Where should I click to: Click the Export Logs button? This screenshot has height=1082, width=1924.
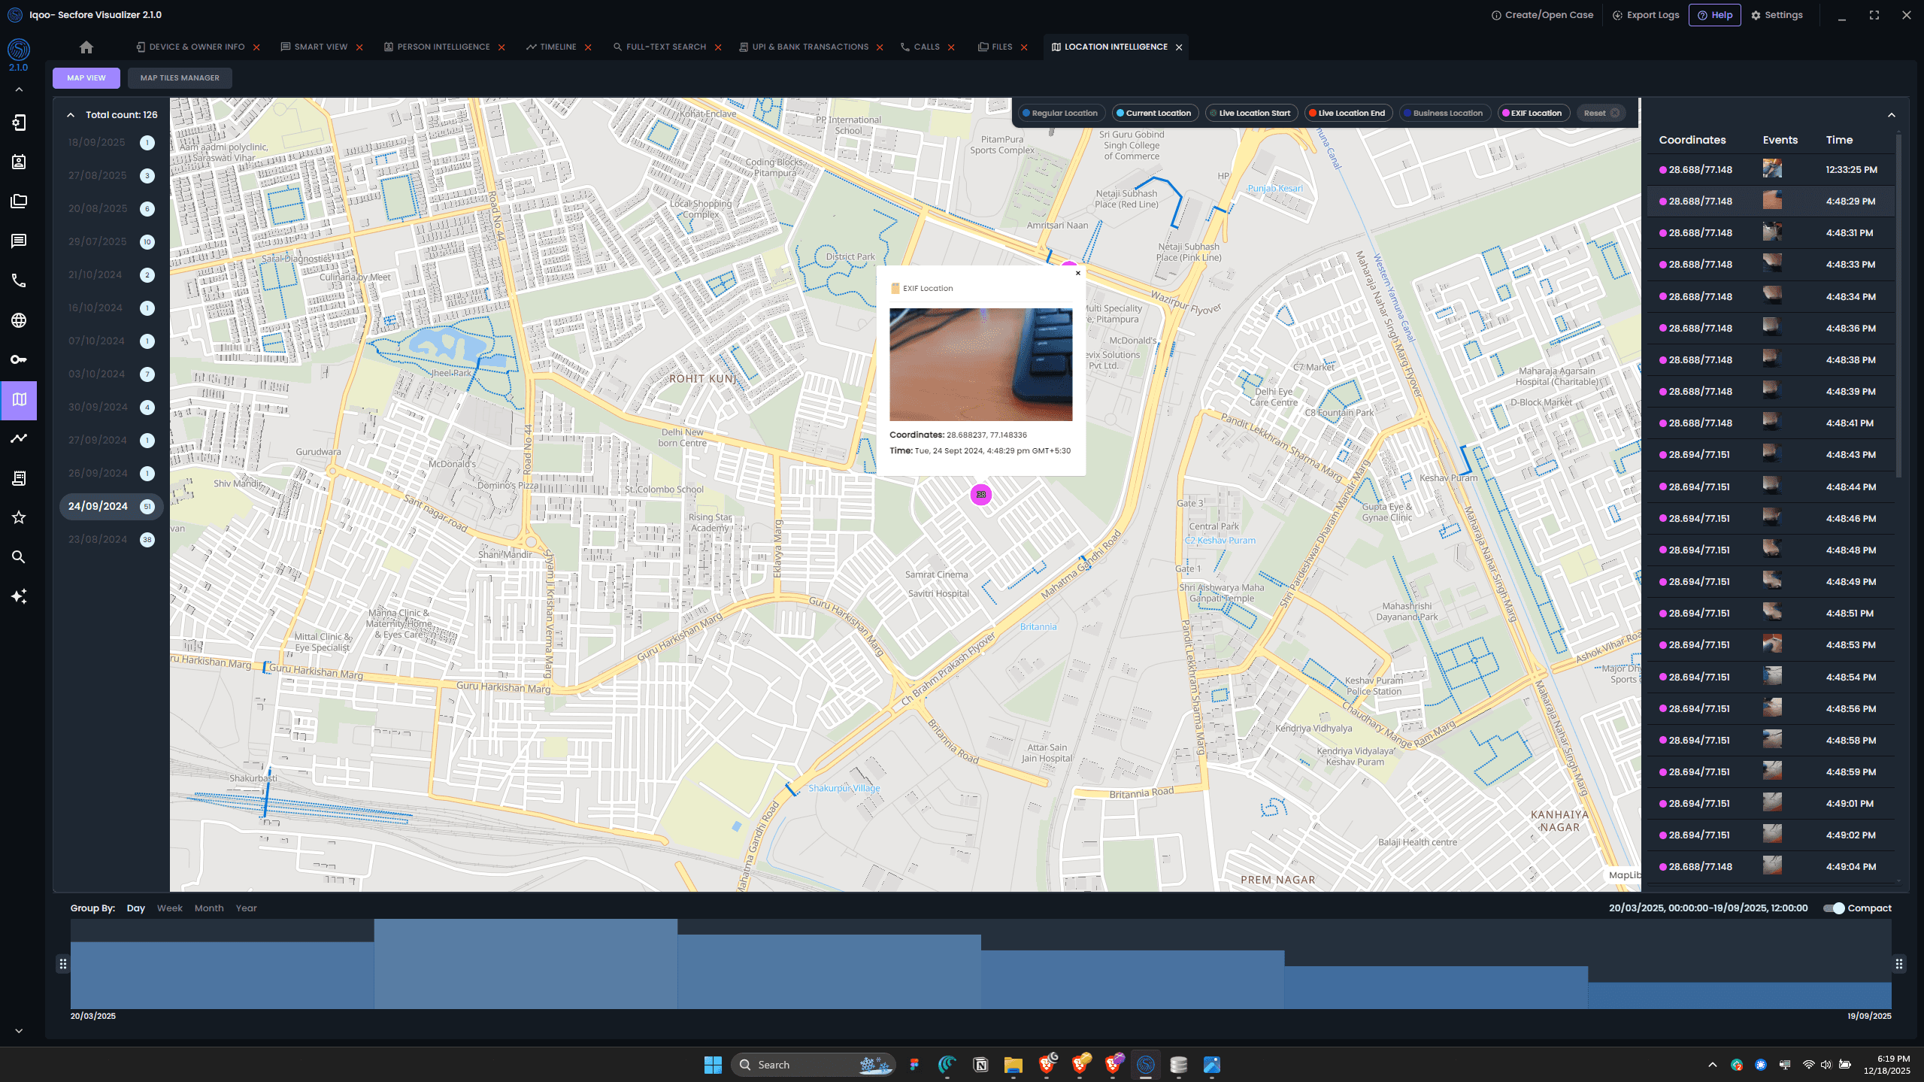click(1646, 15)
